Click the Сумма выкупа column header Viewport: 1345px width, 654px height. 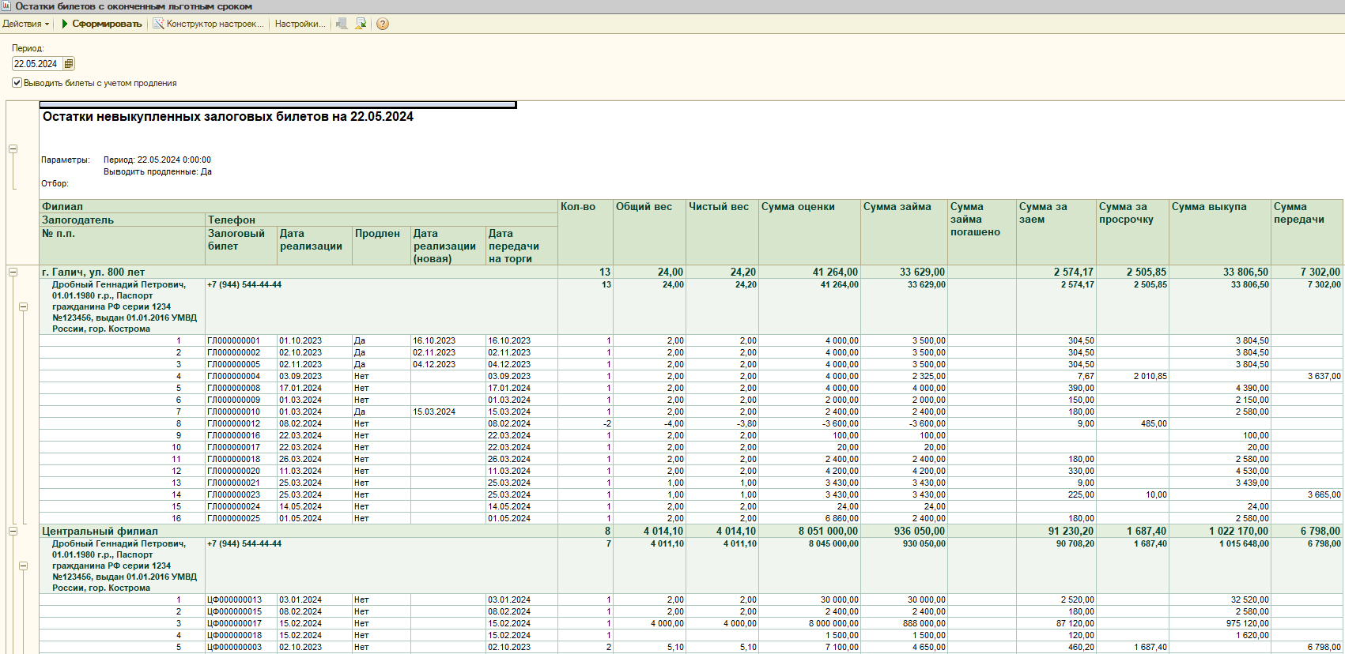coord(1220,232)
